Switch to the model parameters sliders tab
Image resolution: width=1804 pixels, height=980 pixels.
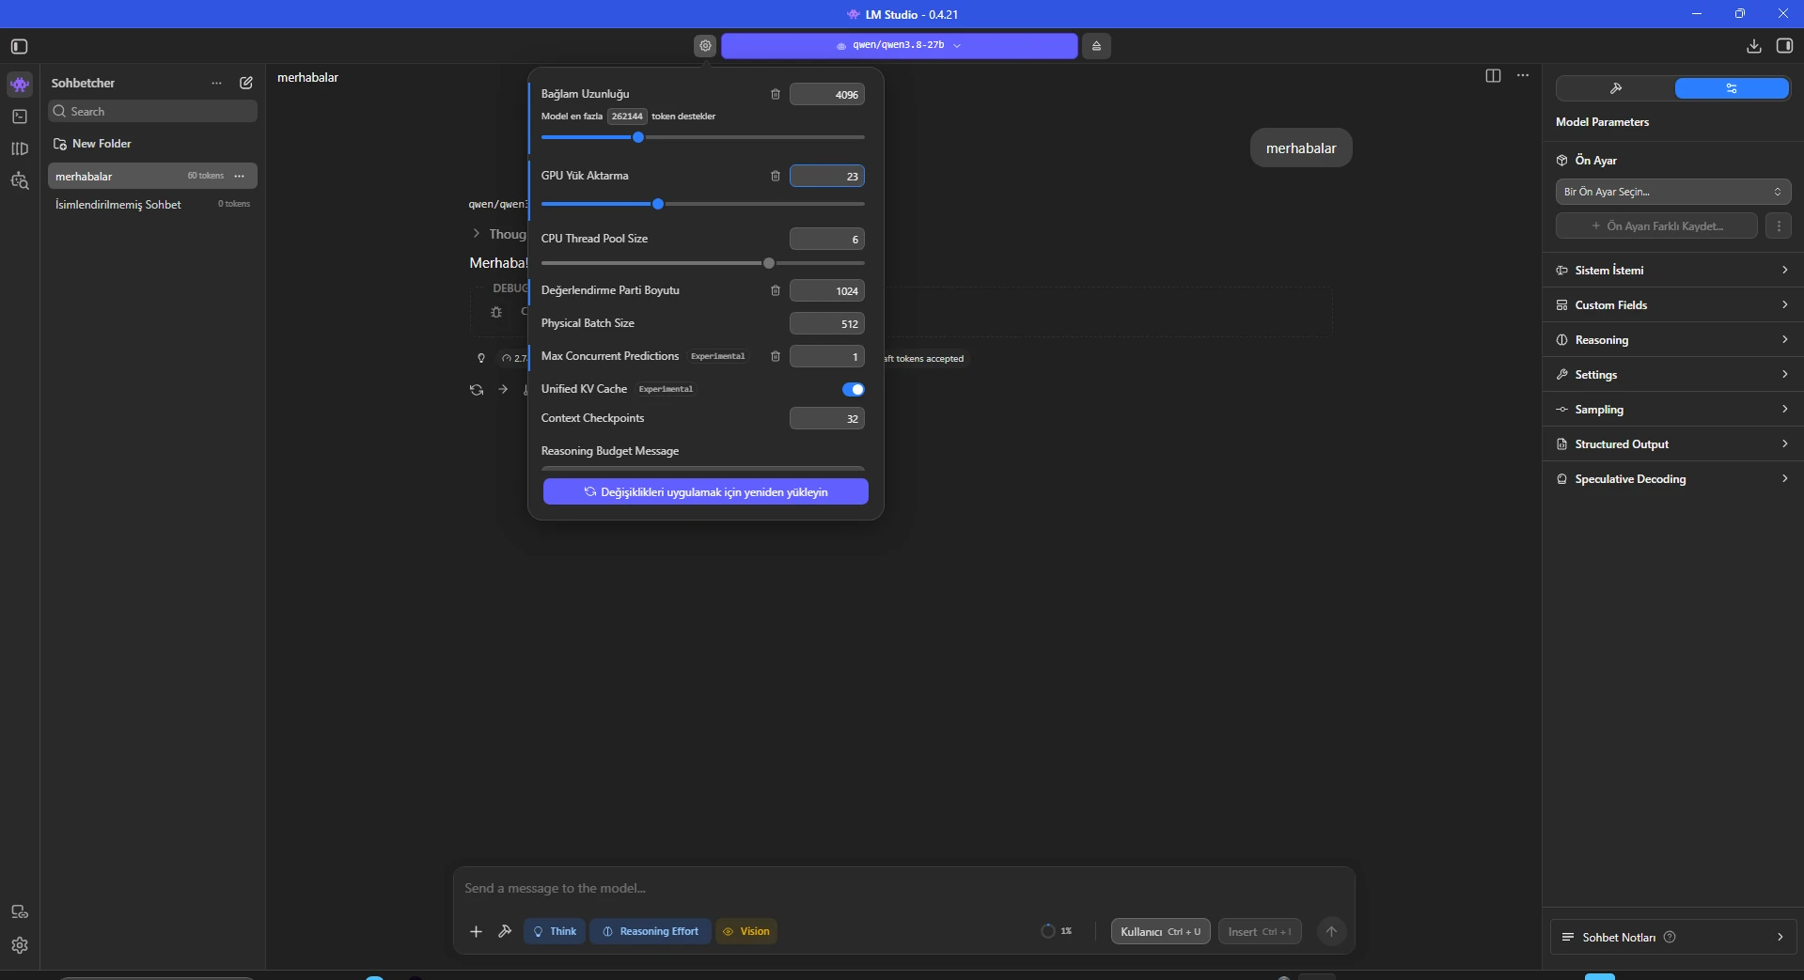coord(1732,88)
